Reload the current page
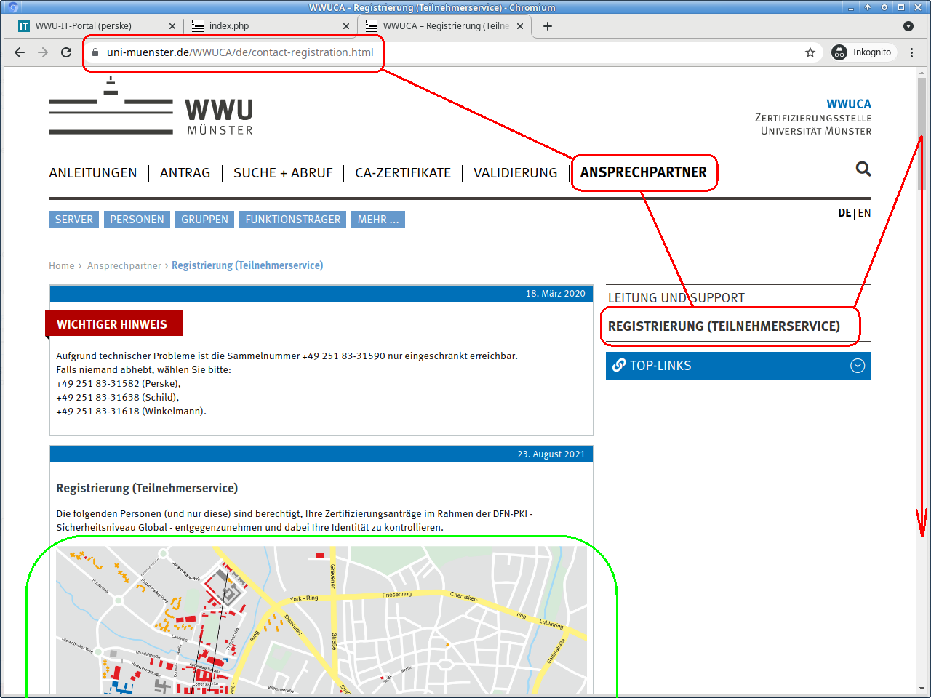Screen dimensions: 931x698 click(x=66, y=52)
